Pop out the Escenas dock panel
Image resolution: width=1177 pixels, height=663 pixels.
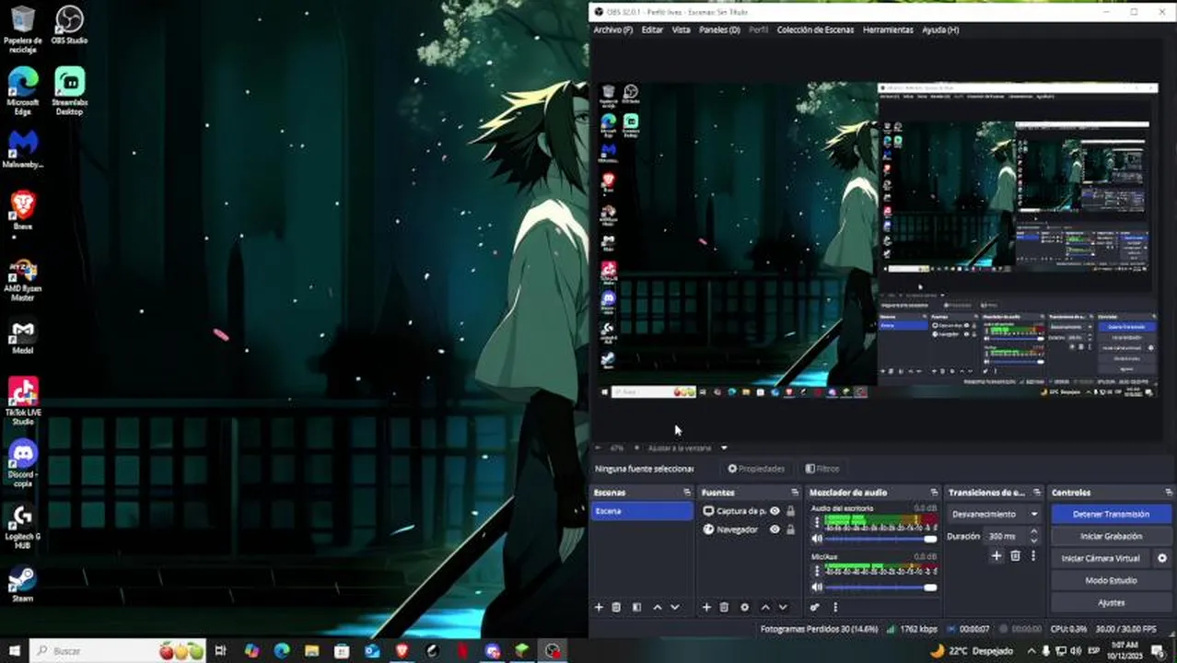pyautogui.click(x=687, y=493)
